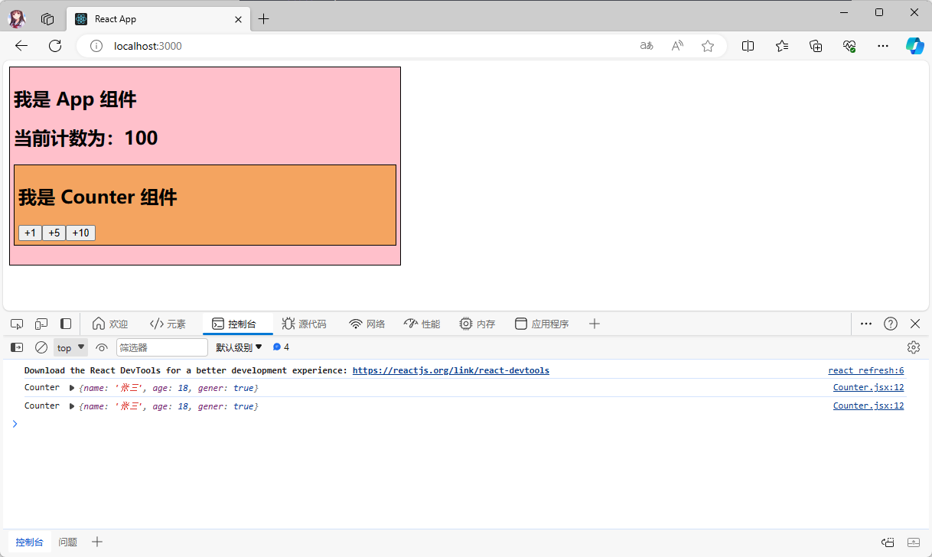Switch to the 元素 (Elements) tab
The height and width of the screenshot is (557, 932).
pyautogui.click(x=168, y=324)
